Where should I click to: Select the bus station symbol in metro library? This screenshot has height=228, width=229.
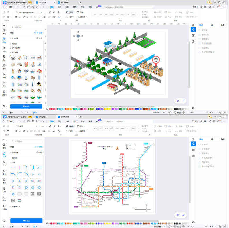click(x=19, y=200)
